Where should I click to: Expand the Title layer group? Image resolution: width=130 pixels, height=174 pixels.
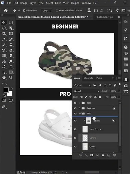80,103
